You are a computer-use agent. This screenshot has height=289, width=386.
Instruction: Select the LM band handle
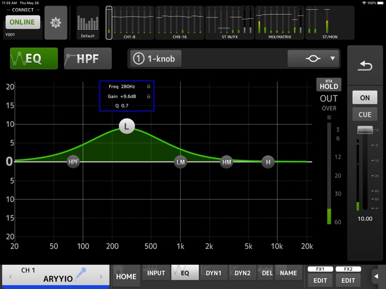click(181, 162)
